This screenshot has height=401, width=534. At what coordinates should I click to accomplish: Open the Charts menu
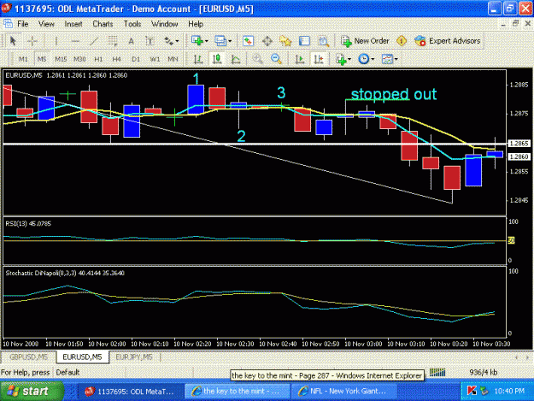(x=103, y=24)
